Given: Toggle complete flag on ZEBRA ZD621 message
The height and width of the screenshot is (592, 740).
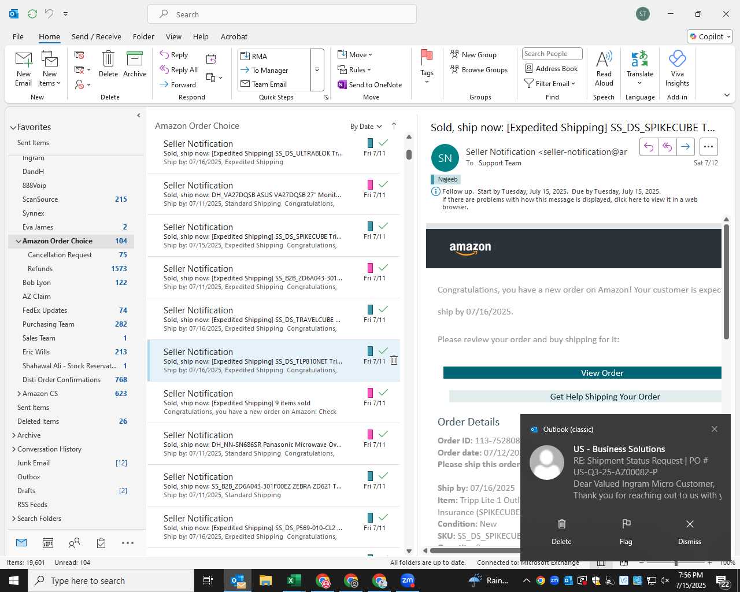Looking at the screenshot, I should (383, 475).
